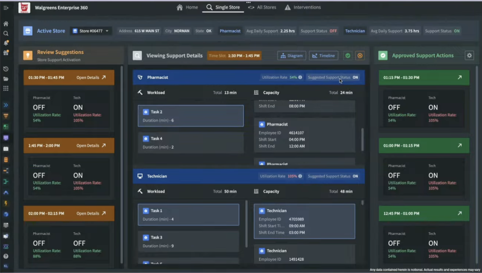Expand the approved 12:45 PM - 01:00 PM card
Screen dimensions: 482x273
tap(459, 213)
